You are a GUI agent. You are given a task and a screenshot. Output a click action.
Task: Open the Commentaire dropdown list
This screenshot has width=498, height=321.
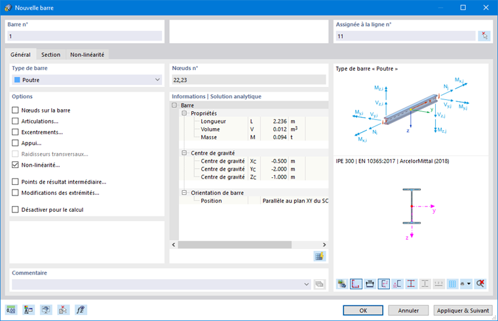coord(306,284)
